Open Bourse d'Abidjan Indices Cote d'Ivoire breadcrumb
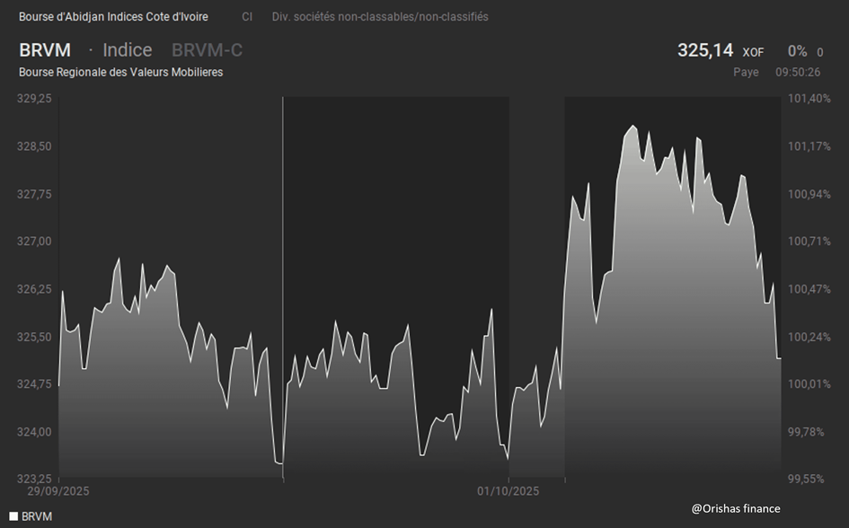 click(x=113, y=17)
